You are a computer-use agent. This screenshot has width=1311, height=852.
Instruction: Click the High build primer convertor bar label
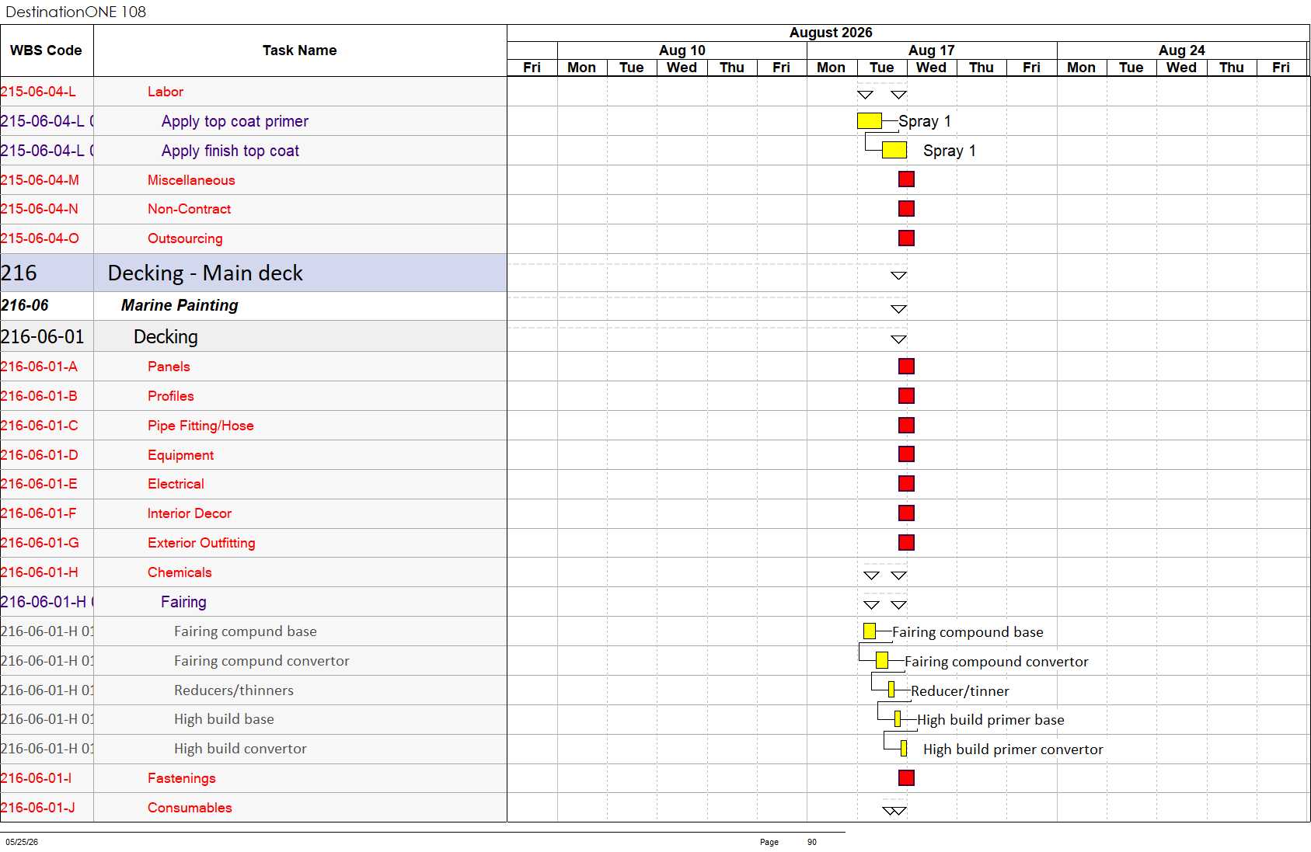1013,749
